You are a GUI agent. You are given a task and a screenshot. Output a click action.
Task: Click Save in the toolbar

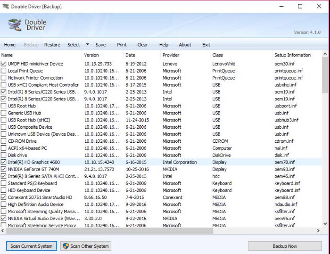click(x=100, y=45)
